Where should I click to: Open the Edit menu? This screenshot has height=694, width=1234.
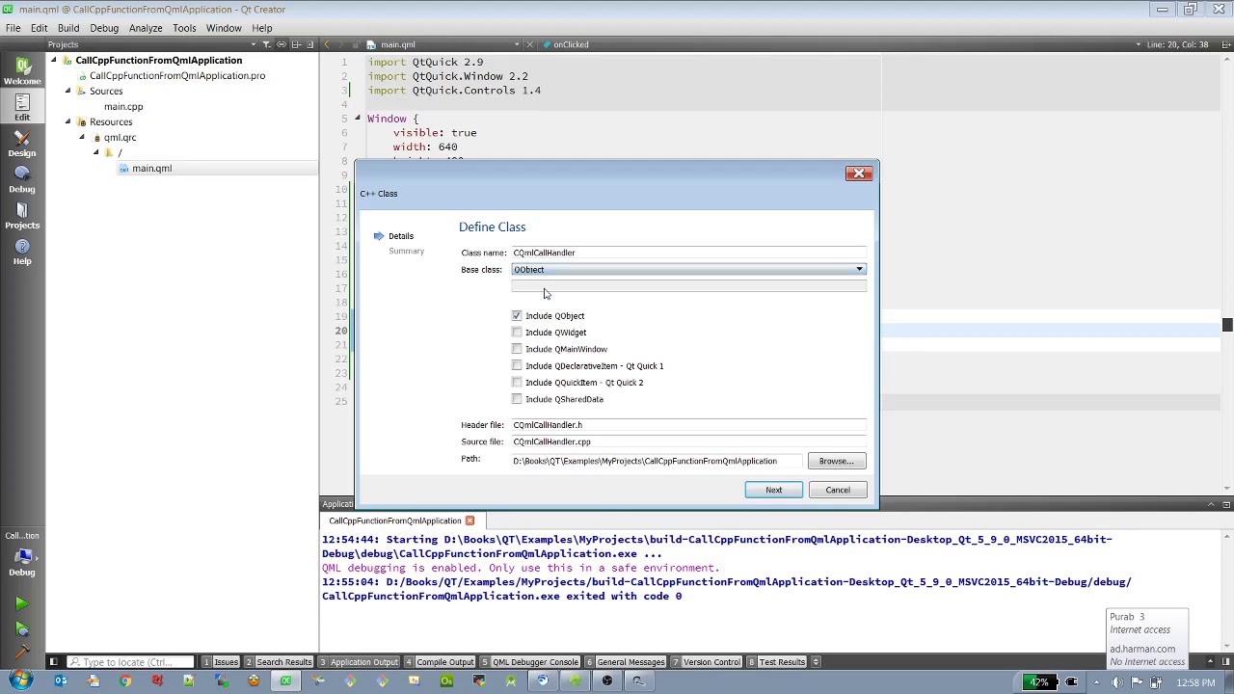pyautogui.click(x=39, y=28)
